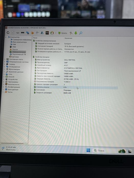Open the OSD panel icon
This screenshot has height=178, width=134.
click(x=47, y=33)
